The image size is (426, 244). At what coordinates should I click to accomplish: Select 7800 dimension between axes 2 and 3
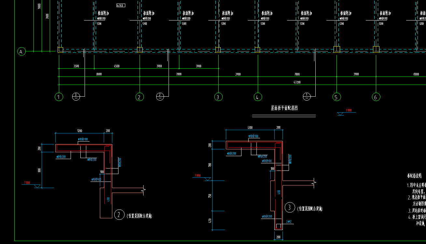[179, 74]
